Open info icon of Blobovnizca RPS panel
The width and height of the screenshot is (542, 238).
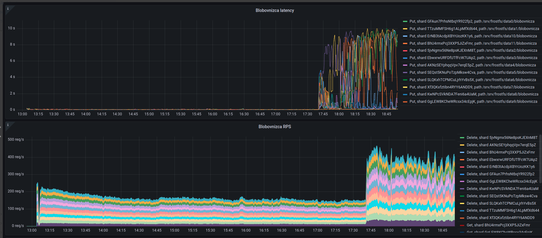click(x=8, y=125)
